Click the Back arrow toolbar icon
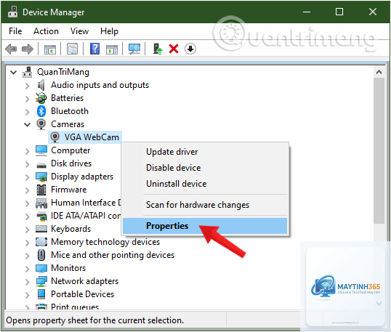This screenshot has height=332, width=391. coord(11,49)
